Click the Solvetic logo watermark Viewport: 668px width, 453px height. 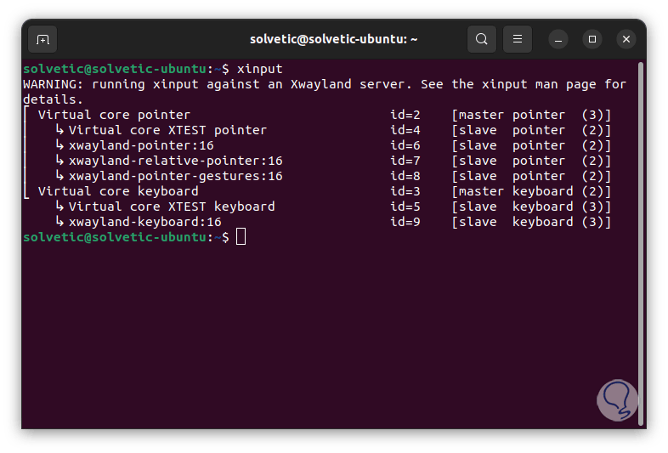[617, 400]
